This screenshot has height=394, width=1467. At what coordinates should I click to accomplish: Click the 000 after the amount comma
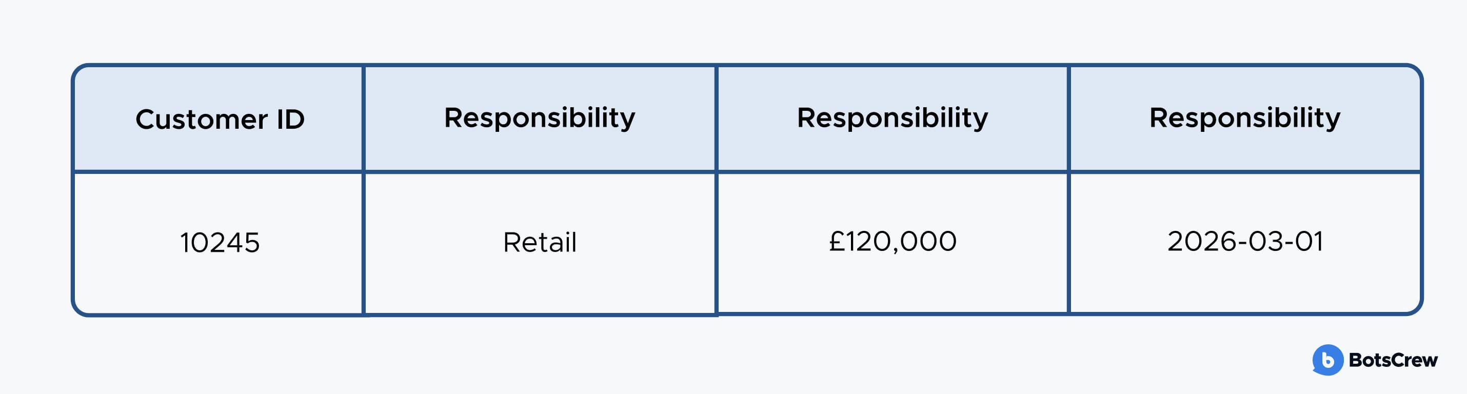929,242
